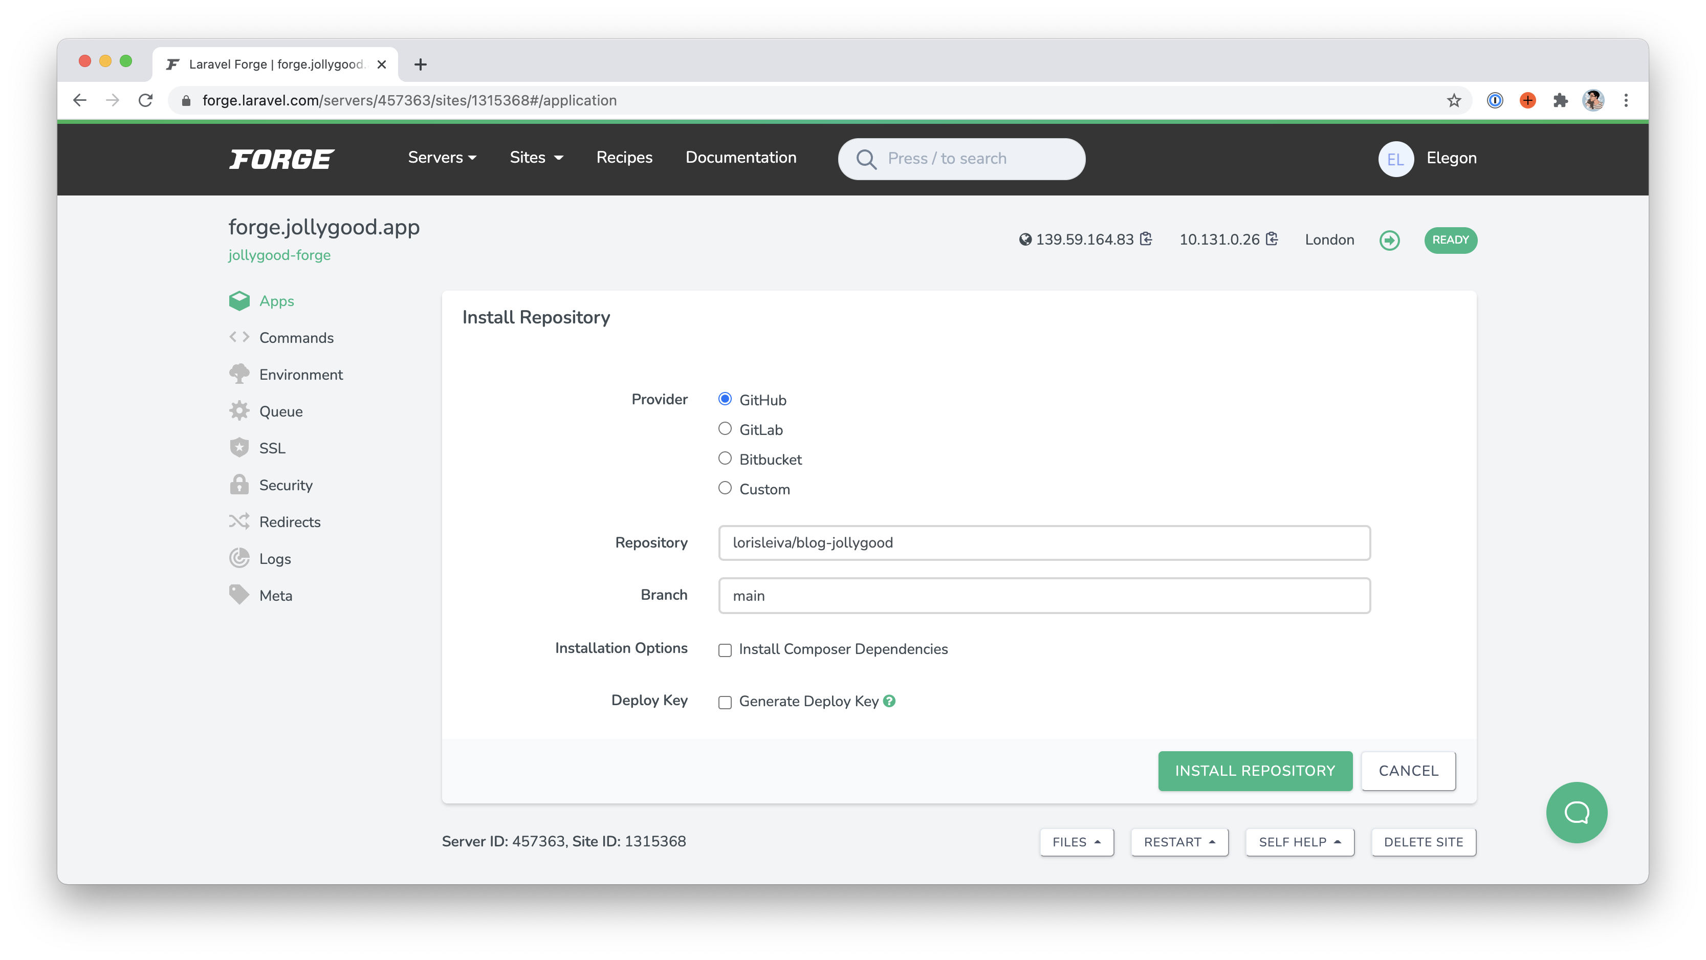Copy private IP 10.131.0.26 via clipboard icon

pos(1272,239)
